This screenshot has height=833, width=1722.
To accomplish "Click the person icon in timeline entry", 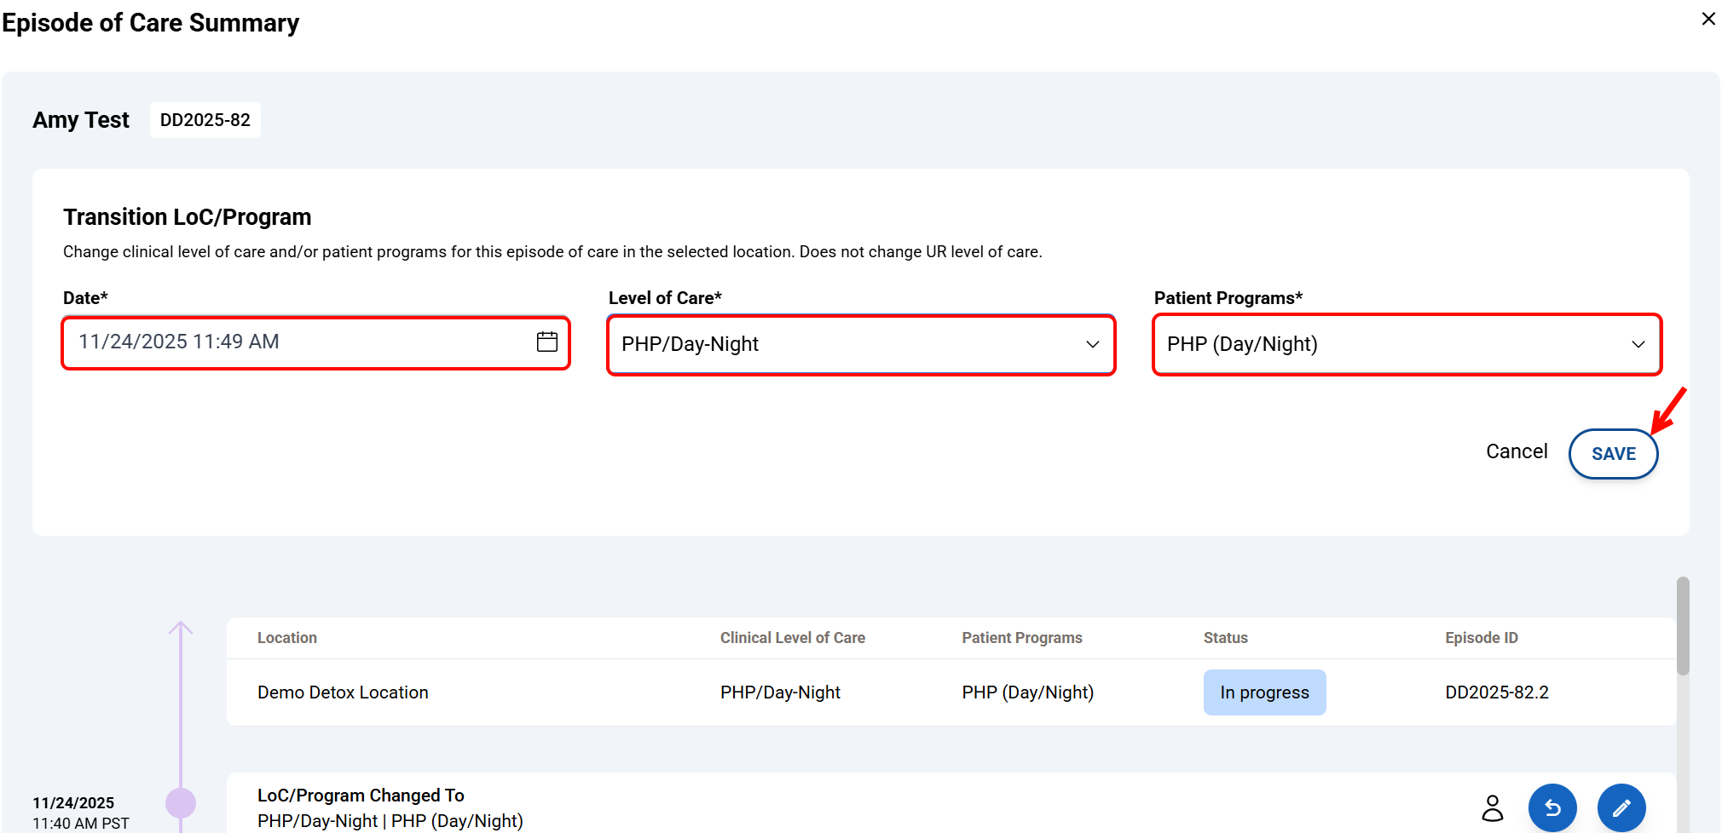I will tap(1492, 807).
